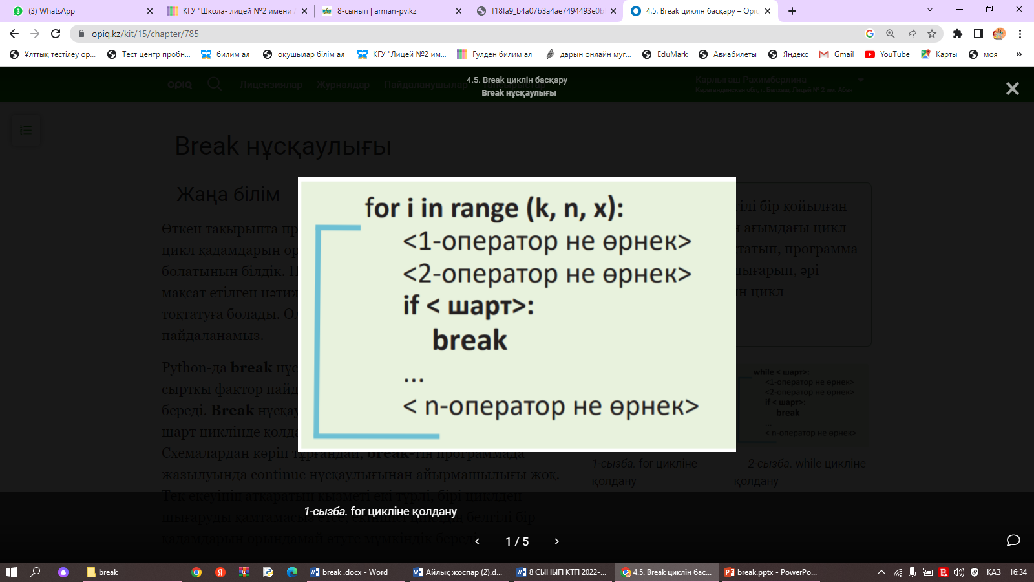Open network Wi-Fi settings in tray
The image size is (1034, 582).
pyautogui.click(x=898, y=572)
